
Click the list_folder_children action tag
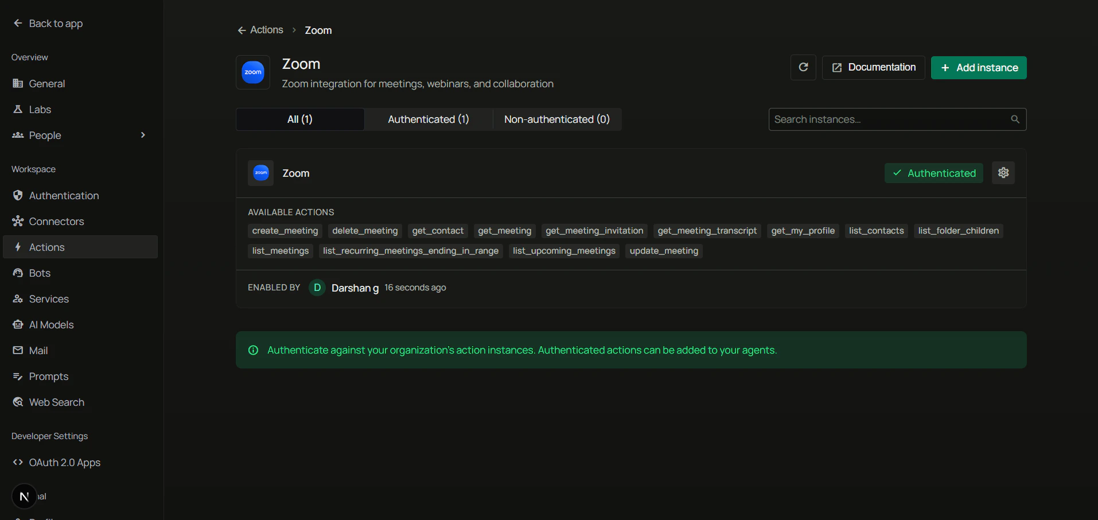pos(959,231)
